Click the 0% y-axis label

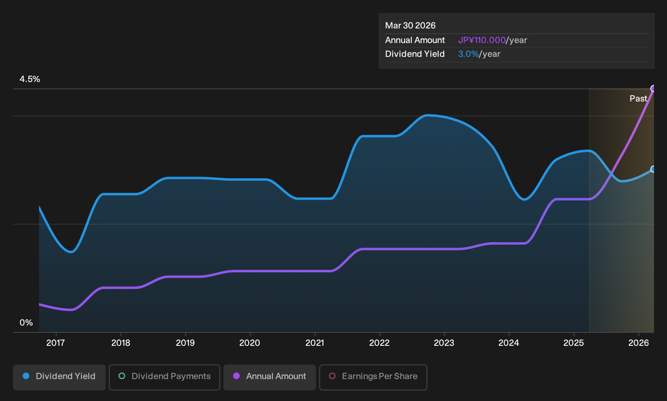click(x=26, y=323)
